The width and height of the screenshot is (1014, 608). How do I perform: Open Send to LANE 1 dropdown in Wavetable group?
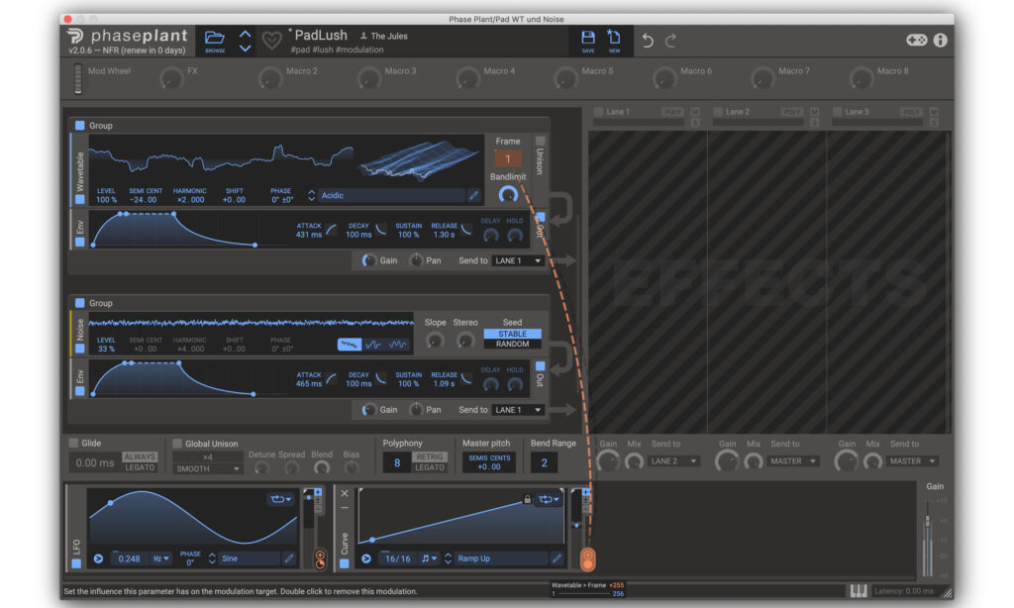click(518, 260)
